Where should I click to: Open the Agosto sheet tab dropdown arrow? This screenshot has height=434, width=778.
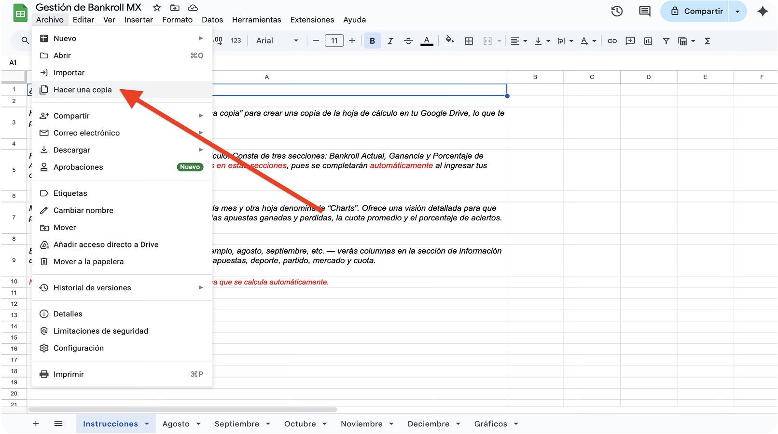(198, 424)
